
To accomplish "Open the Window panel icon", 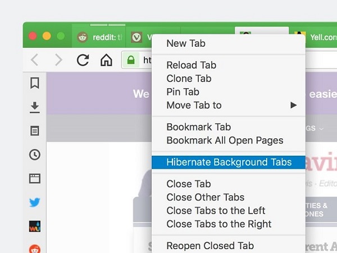I will (35, 179).
